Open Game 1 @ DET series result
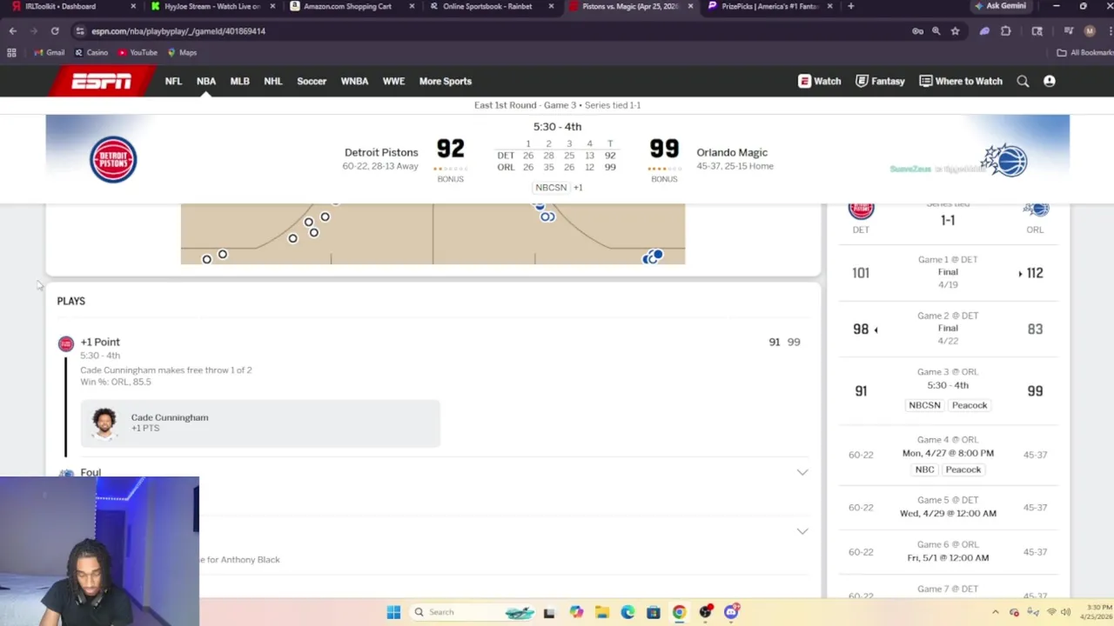The height and width of the screenshot is (626, 1114). pyautogui.click(x=948, y=273)
